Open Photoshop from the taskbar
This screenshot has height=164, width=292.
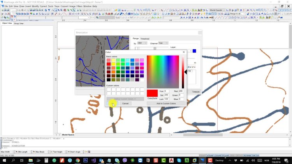click(x=86, y=160)
